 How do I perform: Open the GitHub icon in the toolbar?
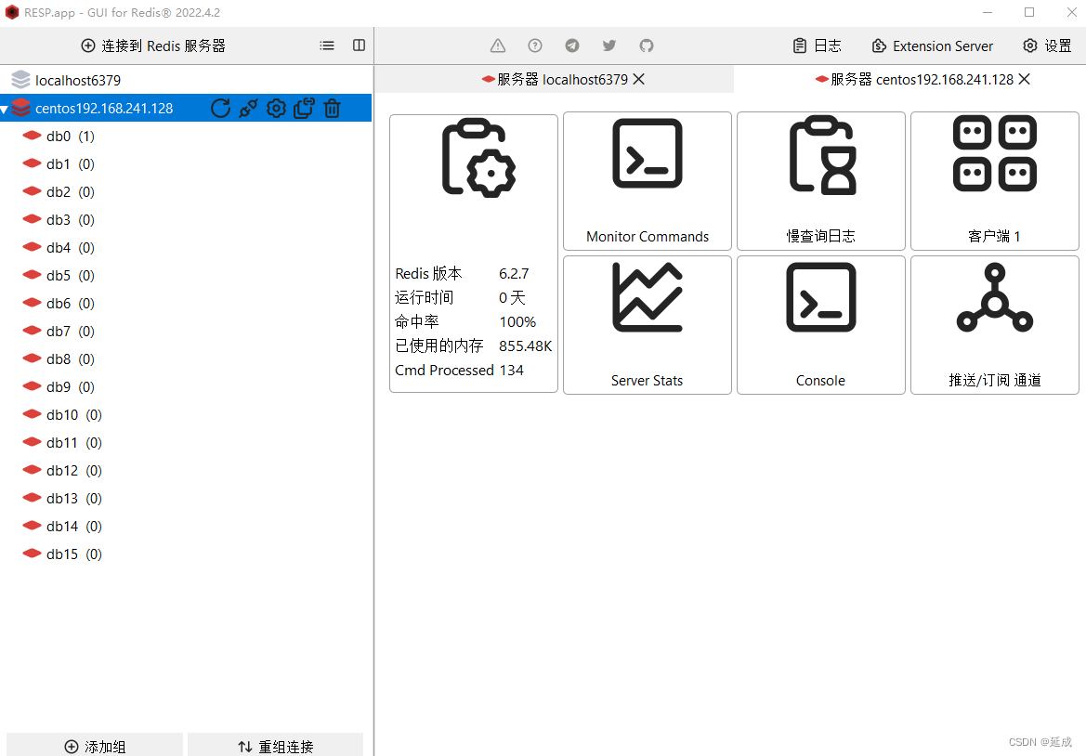(646, 45)
